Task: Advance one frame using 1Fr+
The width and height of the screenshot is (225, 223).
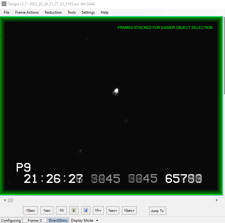Action: pyautogui.click(x=98, y=211)
